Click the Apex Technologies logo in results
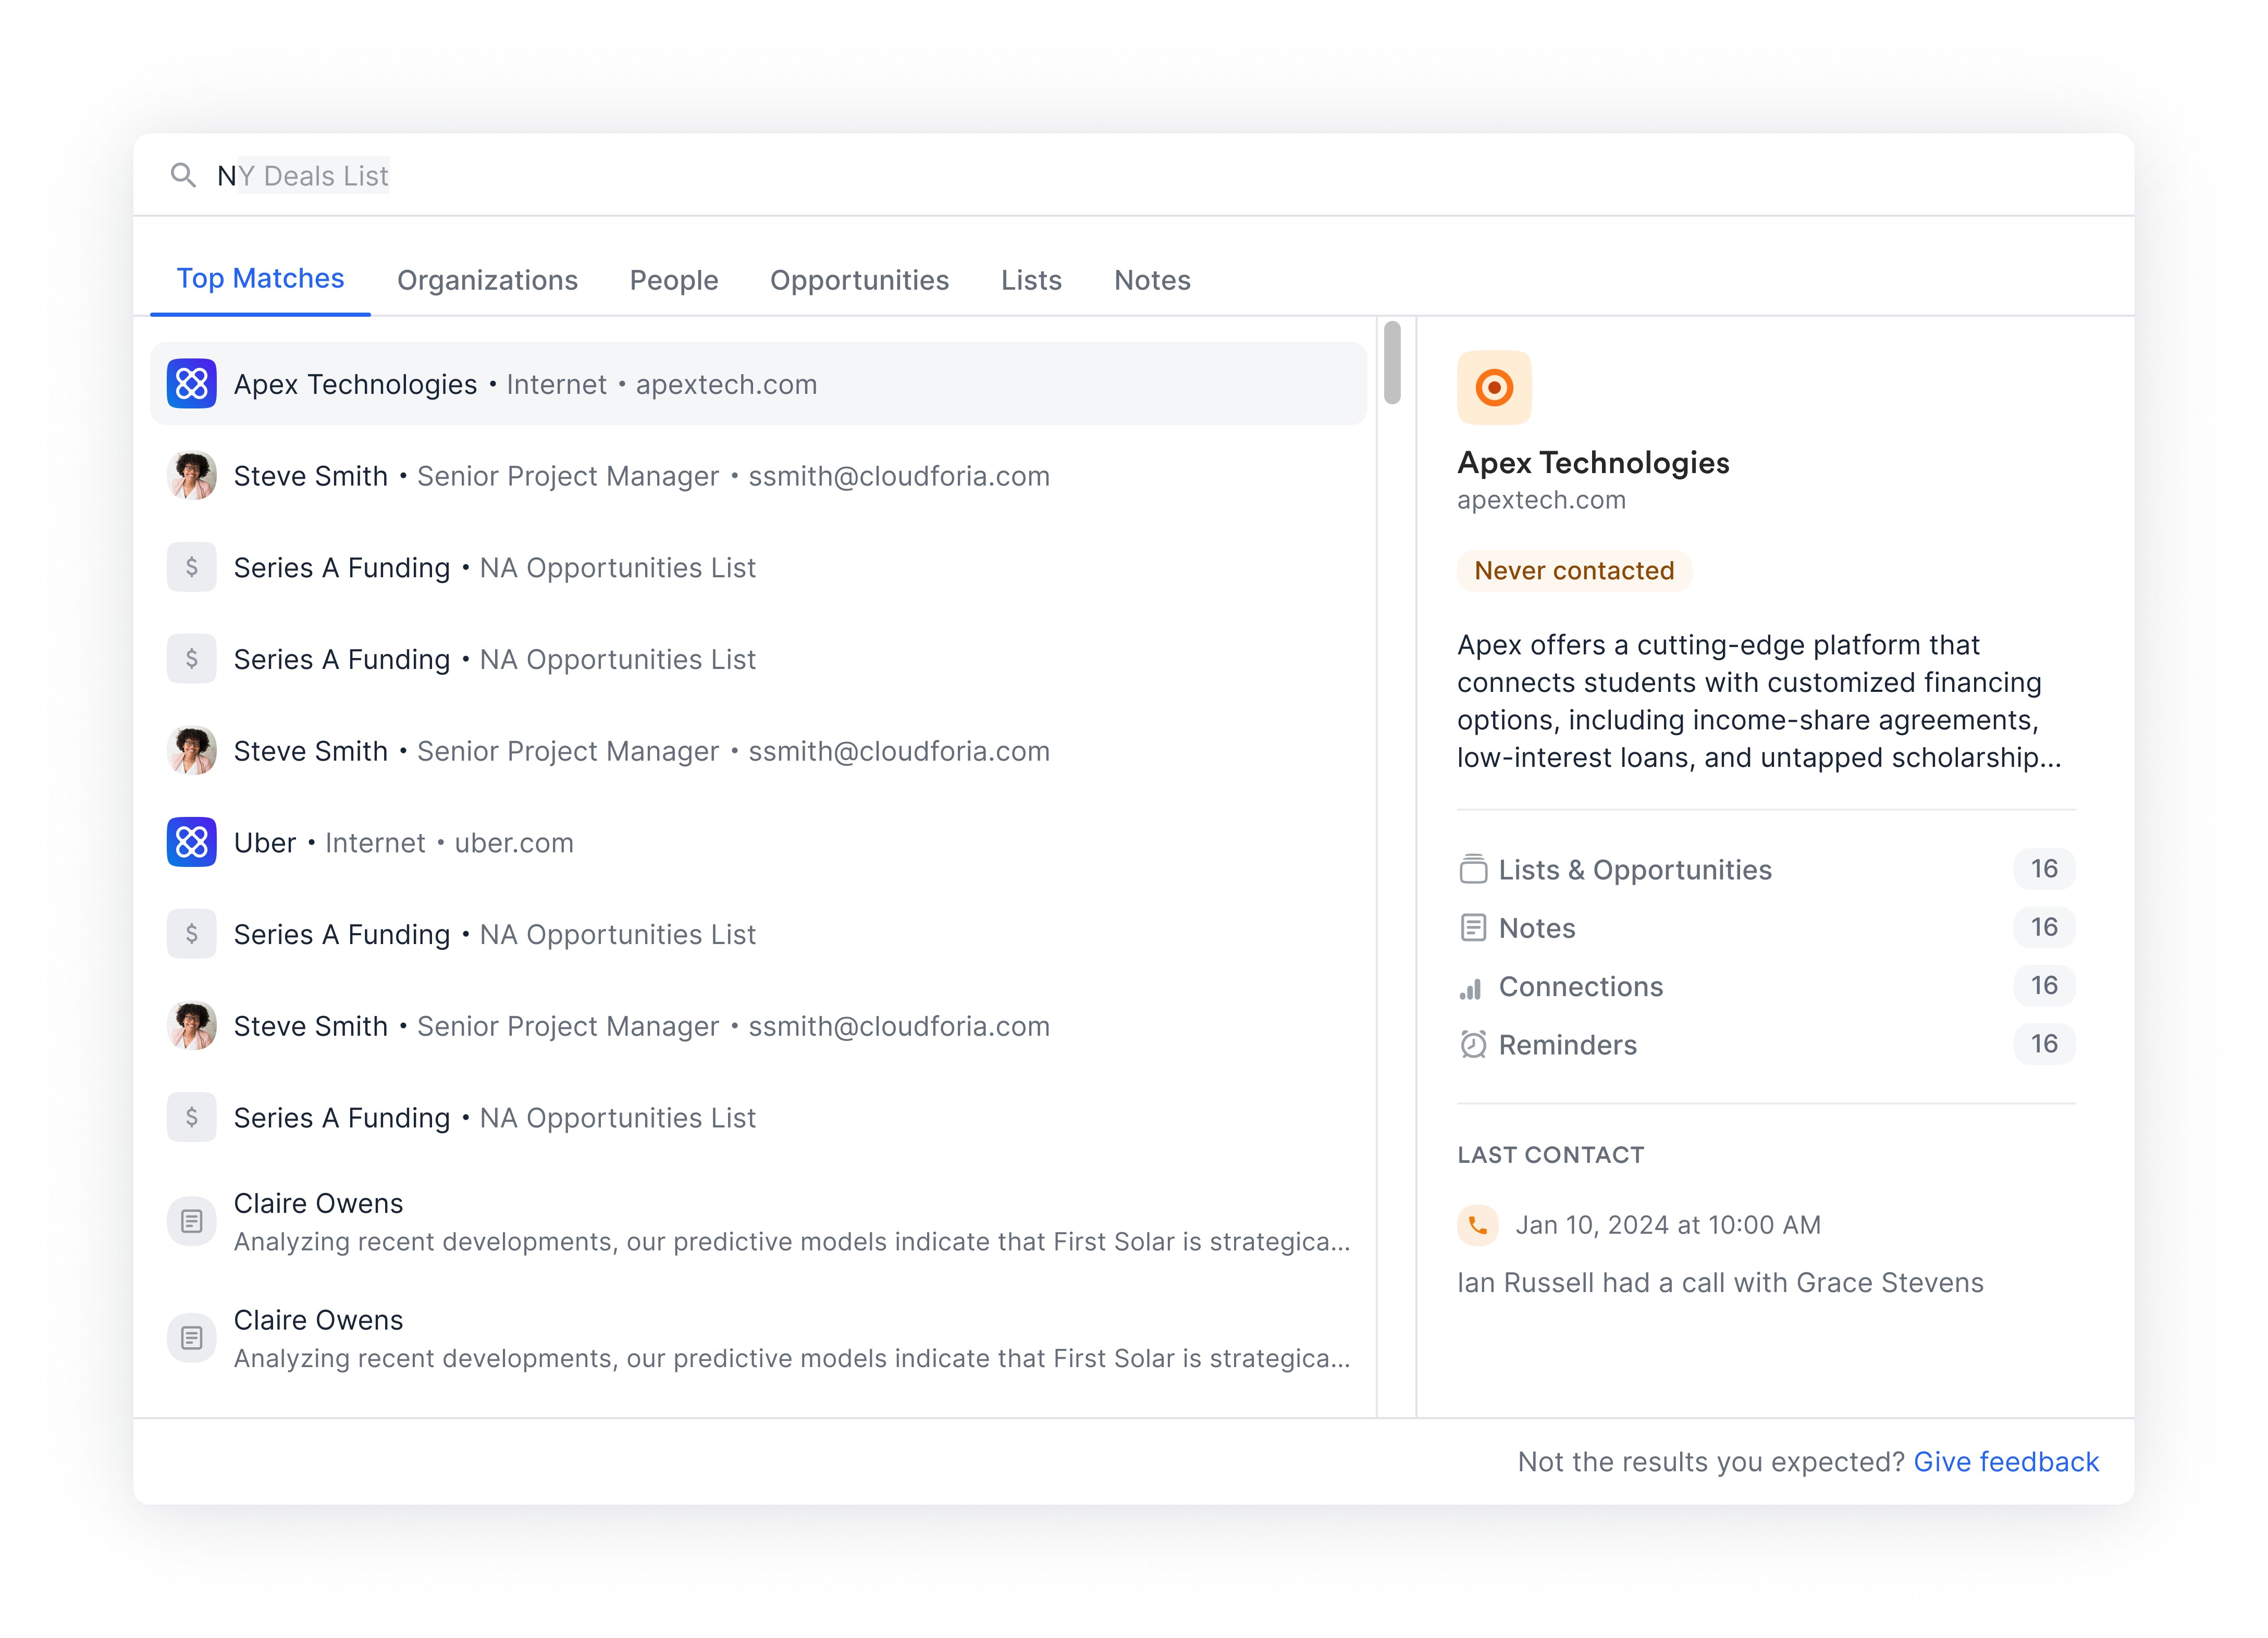Viewport: 2268px width, 1638px height. tap(191, 384)
